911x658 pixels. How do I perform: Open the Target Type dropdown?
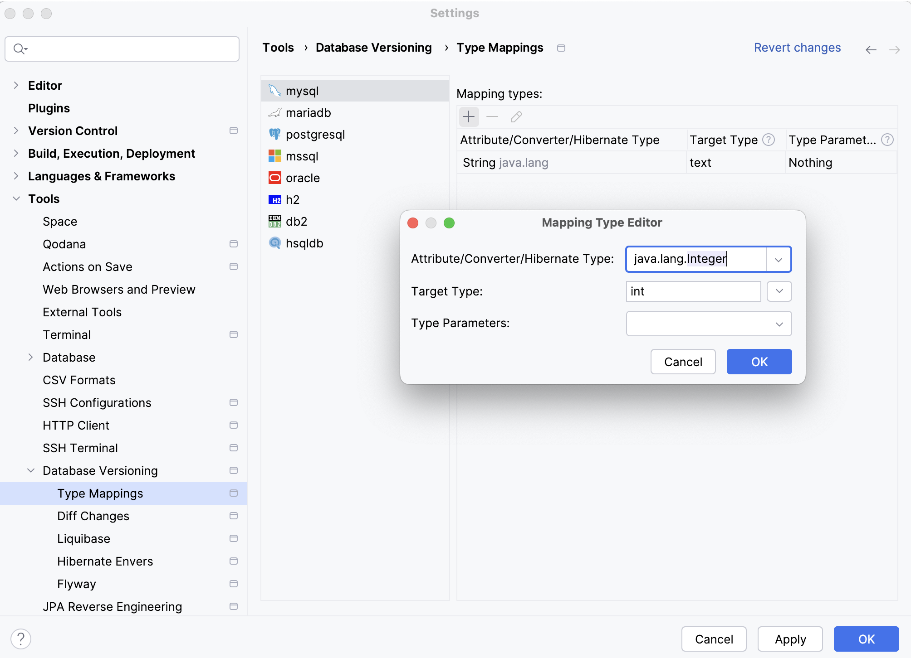pyautogui.click(x=779, y=291)
